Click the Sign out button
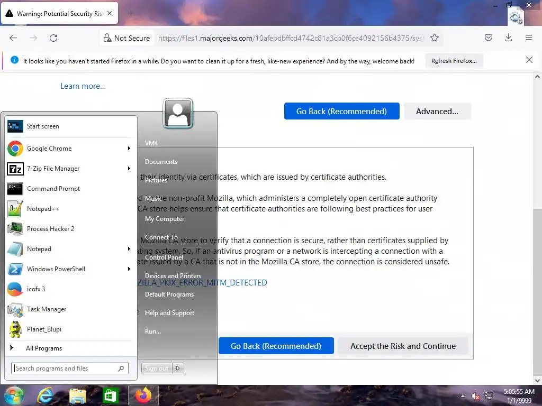 coord(157,368)
